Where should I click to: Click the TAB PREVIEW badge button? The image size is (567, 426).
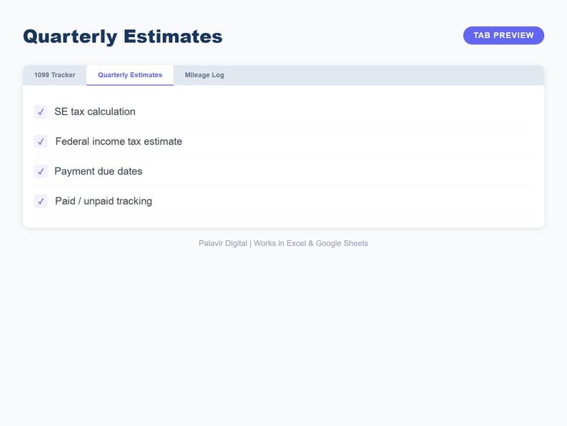click(x=503, y=36)
